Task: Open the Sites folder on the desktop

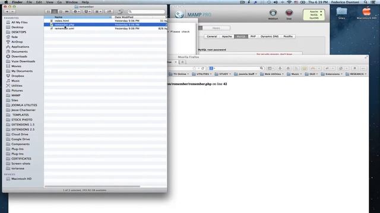Action: pyautogui.click(x=341, y=13)
